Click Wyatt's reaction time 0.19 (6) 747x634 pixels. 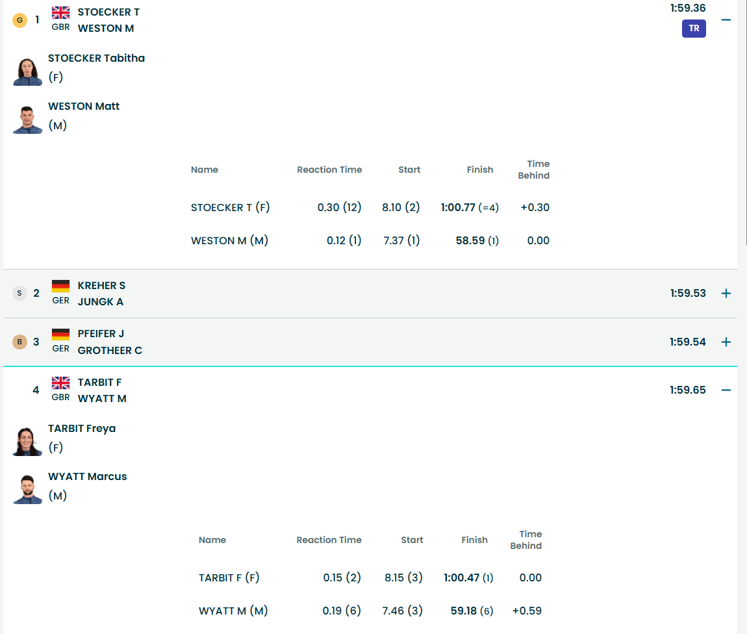point(342,611)
